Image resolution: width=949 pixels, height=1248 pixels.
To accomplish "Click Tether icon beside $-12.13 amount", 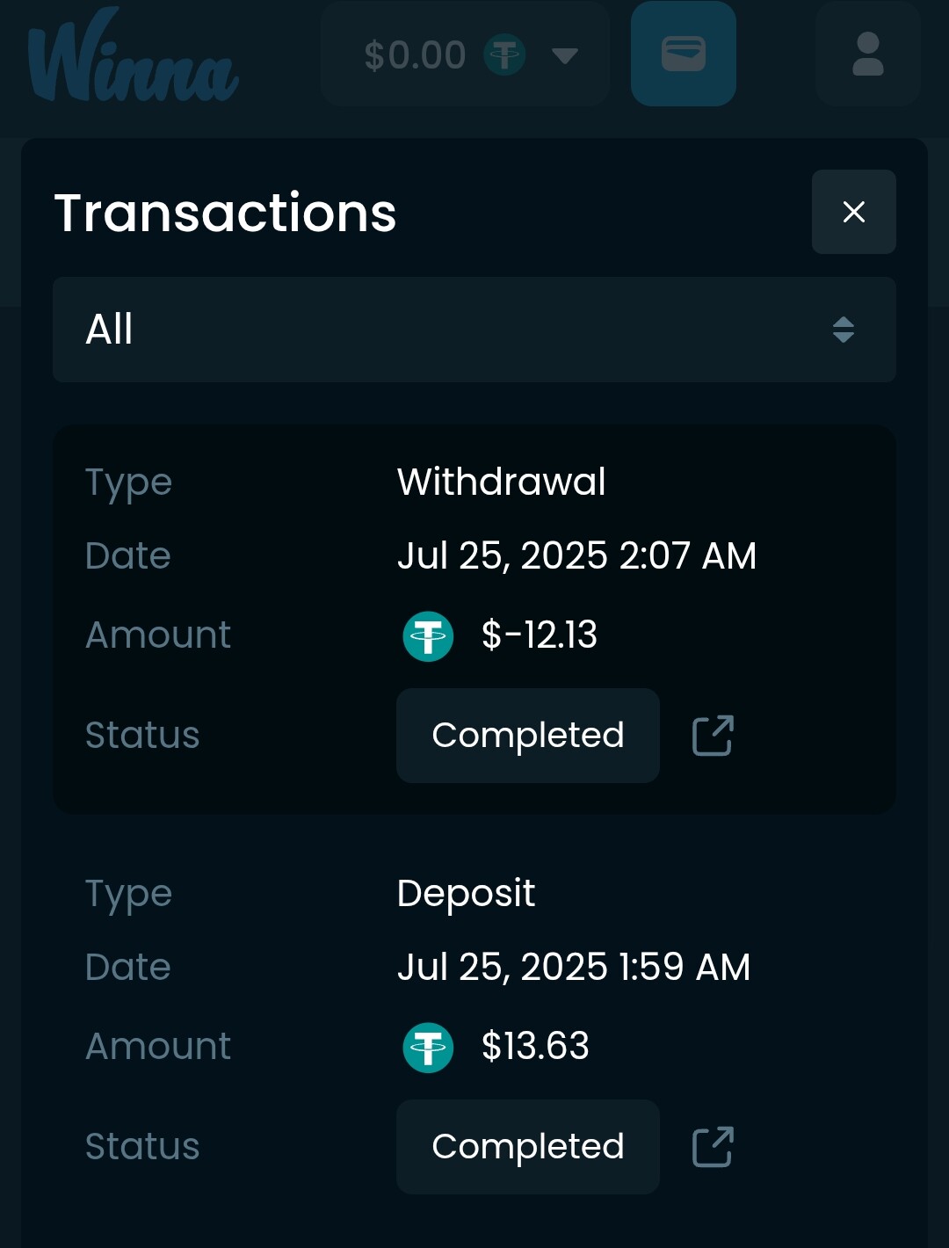I will (x=428, y=636).
